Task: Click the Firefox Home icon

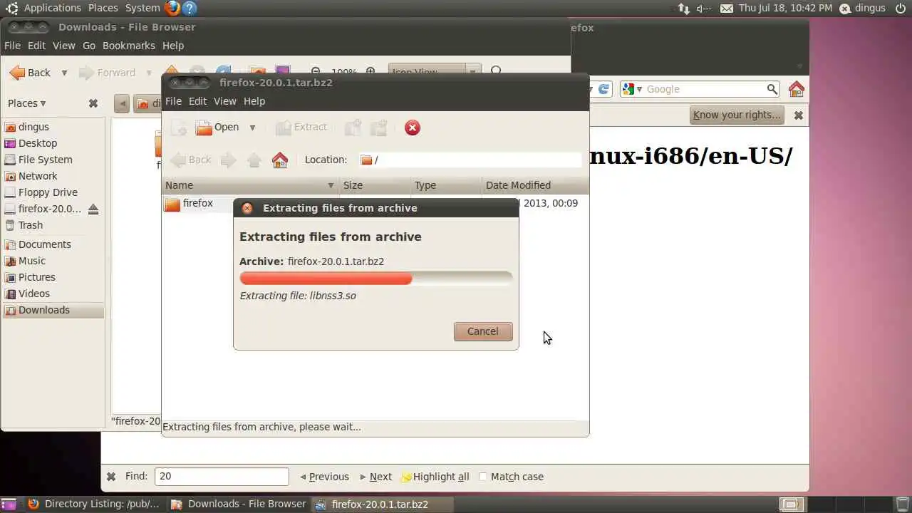Action: pyautogui.click(x=797, y=89)
